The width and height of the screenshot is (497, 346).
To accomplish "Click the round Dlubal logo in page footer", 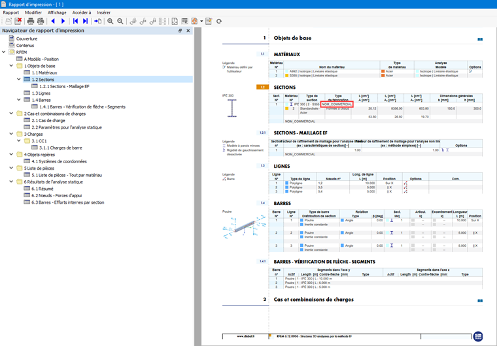I will [x=478, y=336].
